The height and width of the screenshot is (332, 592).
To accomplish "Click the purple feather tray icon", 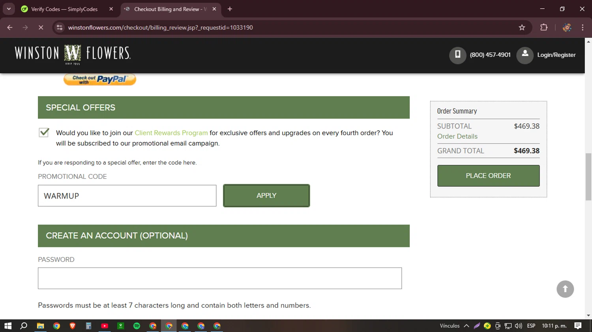I will pos(477,326).
